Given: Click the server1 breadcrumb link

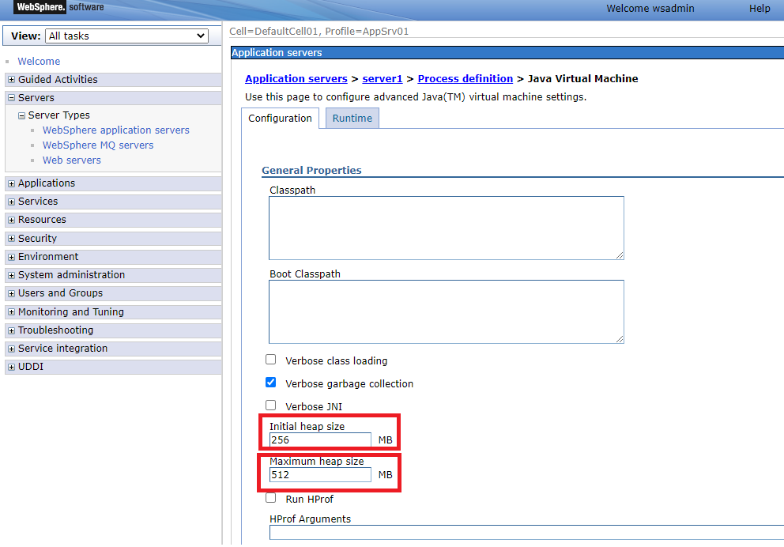Looking at the screenshot, I should (382, 78).
